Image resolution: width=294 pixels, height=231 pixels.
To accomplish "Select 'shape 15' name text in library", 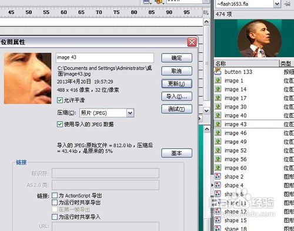I will 235,220.
